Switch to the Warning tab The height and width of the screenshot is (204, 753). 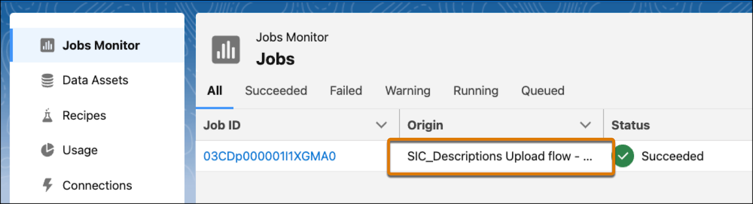pos(408,91)
